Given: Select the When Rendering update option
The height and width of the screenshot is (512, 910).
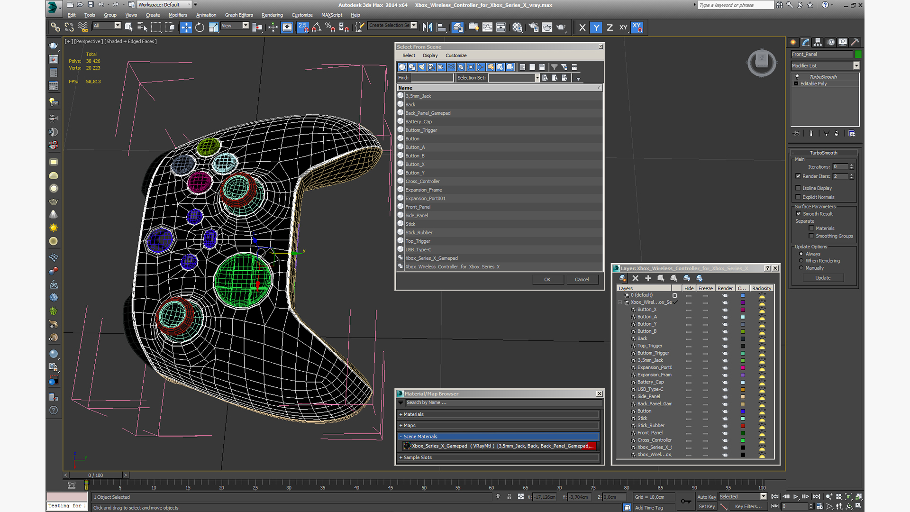Looking at the screenshot, I should coord(801,261).
